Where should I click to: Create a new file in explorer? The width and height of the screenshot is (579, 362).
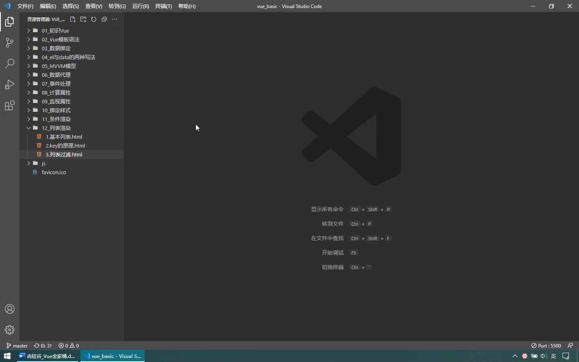[73, 19]
